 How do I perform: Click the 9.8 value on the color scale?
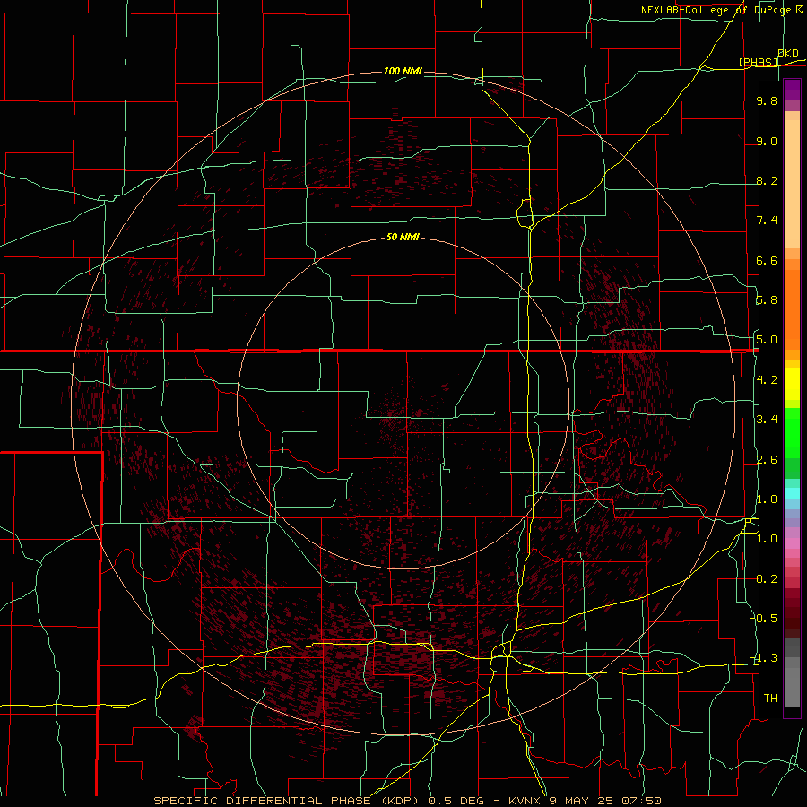767,100
